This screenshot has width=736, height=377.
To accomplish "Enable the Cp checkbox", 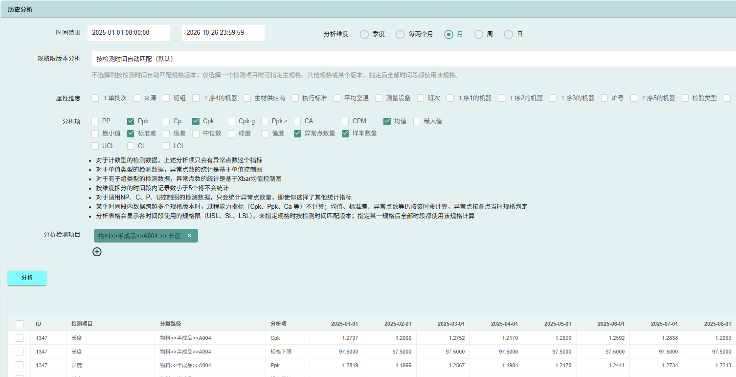I will point(167,121).
